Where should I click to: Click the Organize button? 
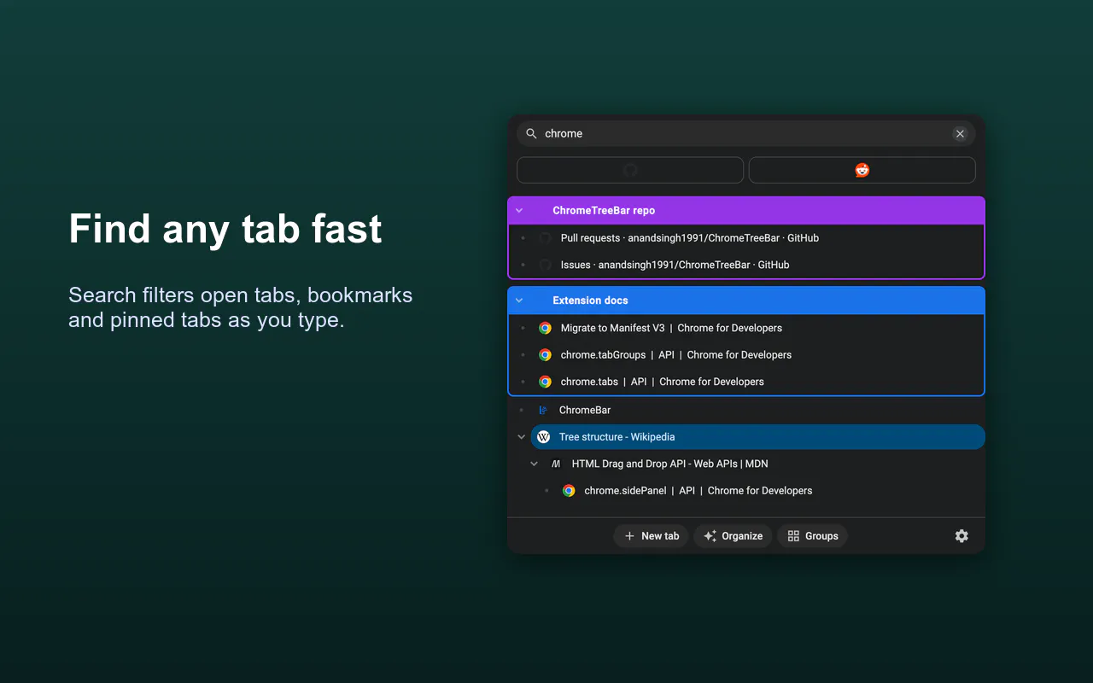tap(733, 536)
